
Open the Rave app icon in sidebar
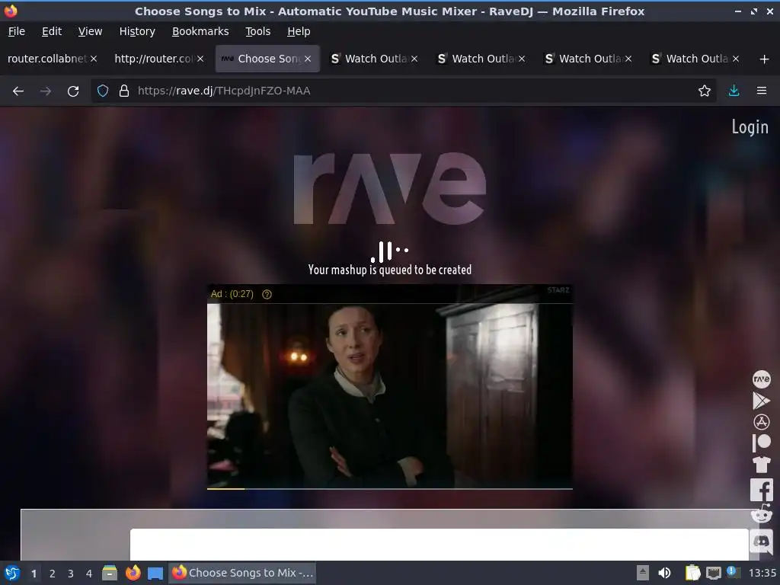point(761,379)
